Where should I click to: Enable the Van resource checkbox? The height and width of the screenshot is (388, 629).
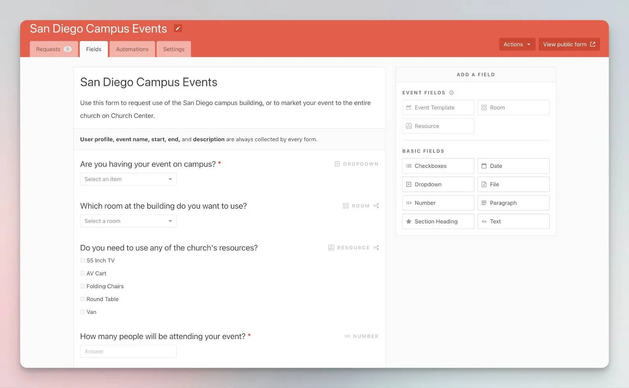pos(83,312)
